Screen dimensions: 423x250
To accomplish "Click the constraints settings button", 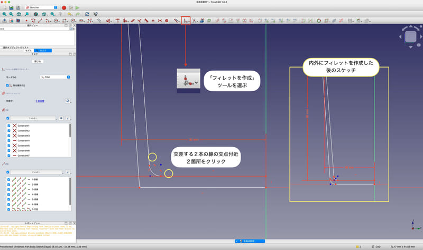I will [x=68, y=118].
